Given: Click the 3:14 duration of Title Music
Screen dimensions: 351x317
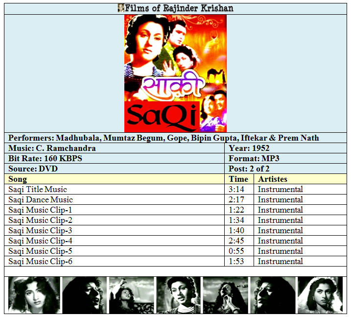Looking at the screenshot, I should (236, 189).
